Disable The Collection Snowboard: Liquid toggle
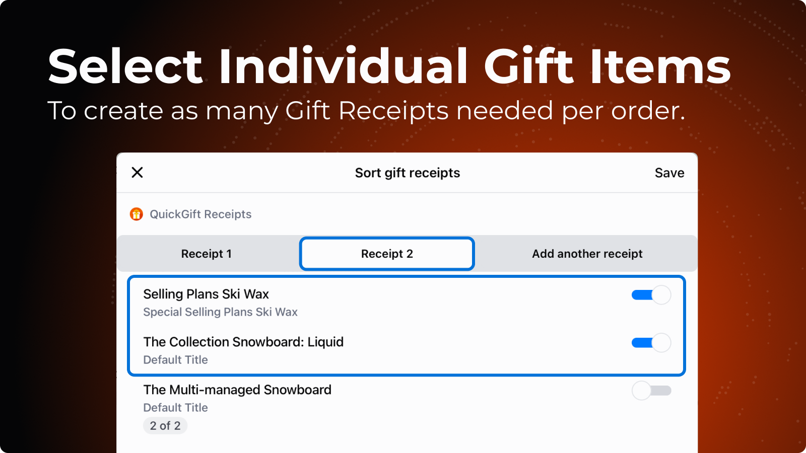Image resolution: width=806 pixels, height=453 pixels. point(651,343)
